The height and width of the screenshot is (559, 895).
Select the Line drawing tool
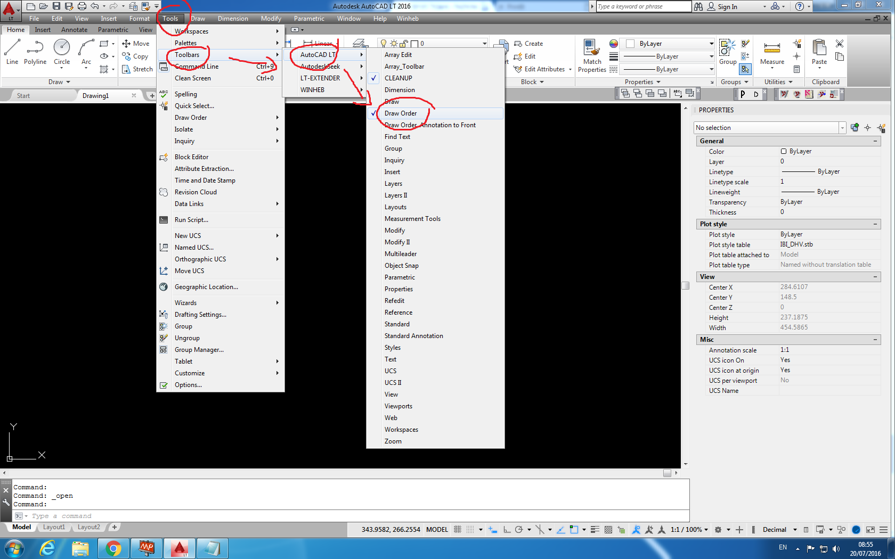(x=12, y=52)
